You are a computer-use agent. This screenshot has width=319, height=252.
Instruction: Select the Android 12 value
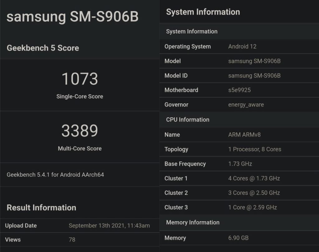[242, 47]
